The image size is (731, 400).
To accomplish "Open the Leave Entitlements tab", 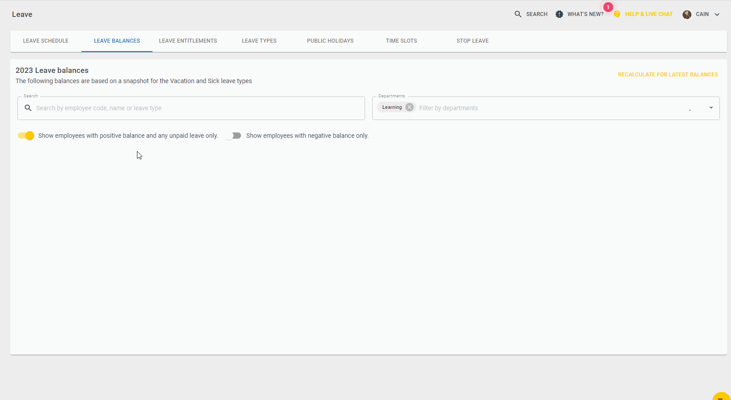I will click(x=188, y=41).
